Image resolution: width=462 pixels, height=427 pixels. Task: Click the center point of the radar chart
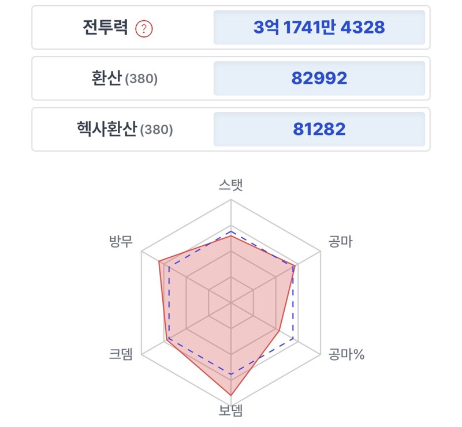(231, 302)
